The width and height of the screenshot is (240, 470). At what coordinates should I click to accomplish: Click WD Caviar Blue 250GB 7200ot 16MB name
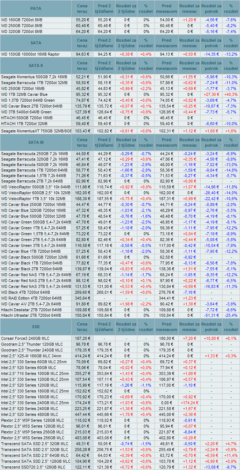tap(33, 204)
